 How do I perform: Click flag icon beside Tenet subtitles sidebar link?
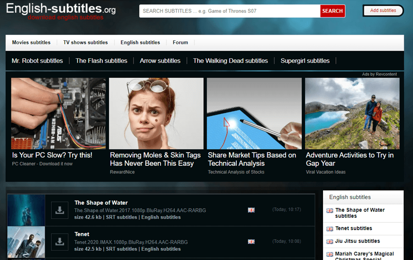tap(329, 229)
